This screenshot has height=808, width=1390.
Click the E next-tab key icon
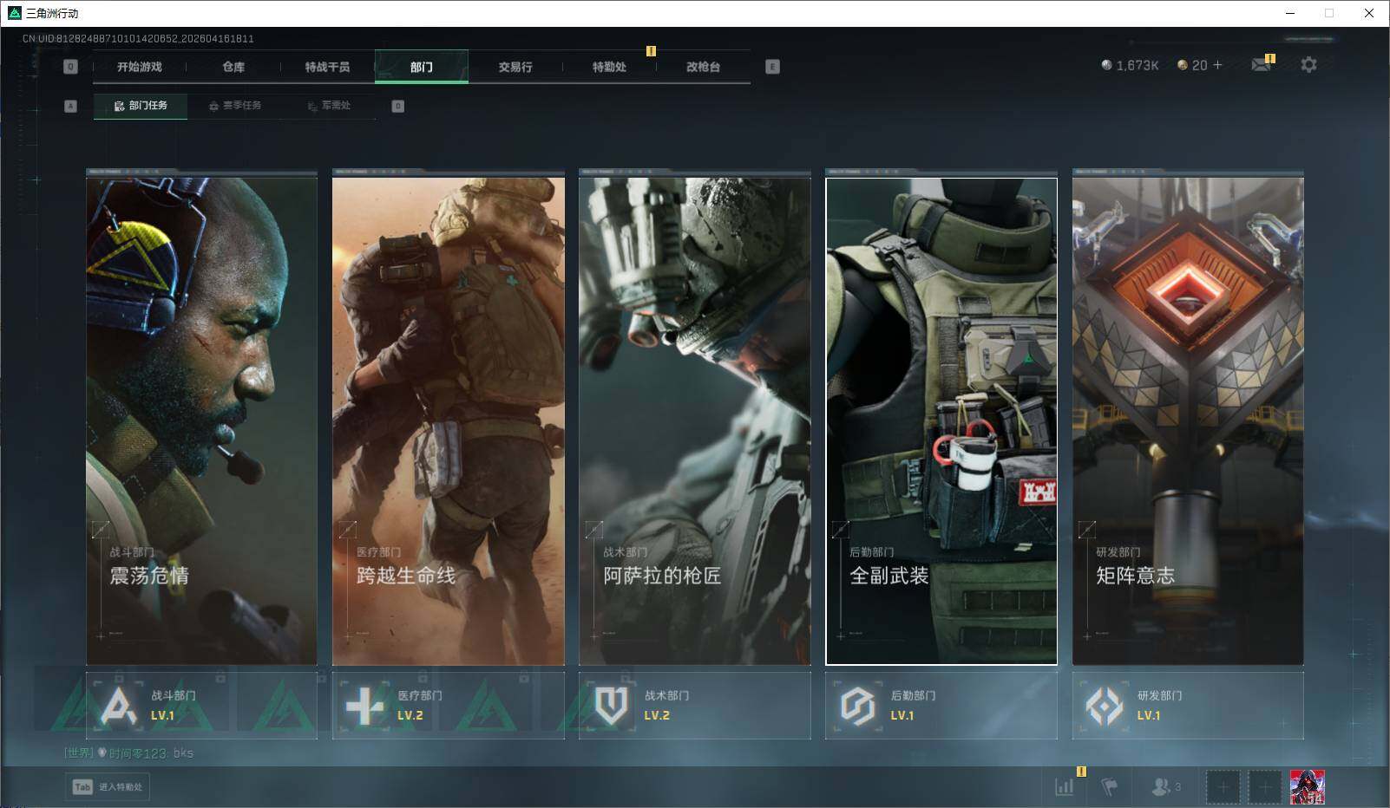(772, 67)
